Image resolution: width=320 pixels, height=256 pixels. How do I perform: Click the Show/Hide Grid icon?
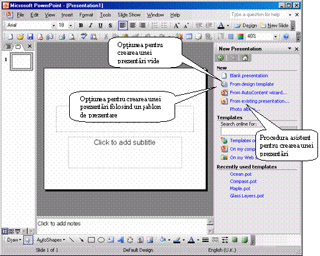231,37
